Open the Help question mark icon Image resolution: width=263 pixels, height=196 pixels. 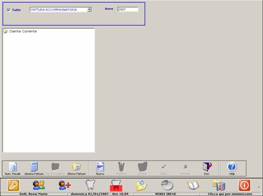(232, 168)
